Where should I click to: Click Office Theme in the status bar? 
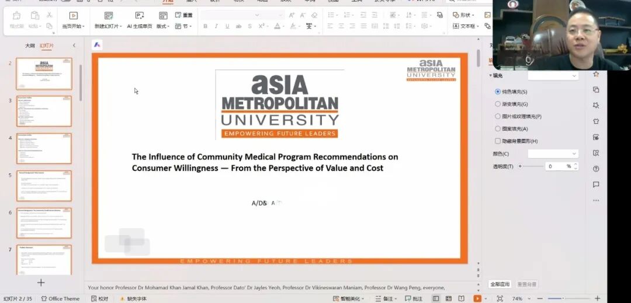pyautogui.click(x=60, y=298)
